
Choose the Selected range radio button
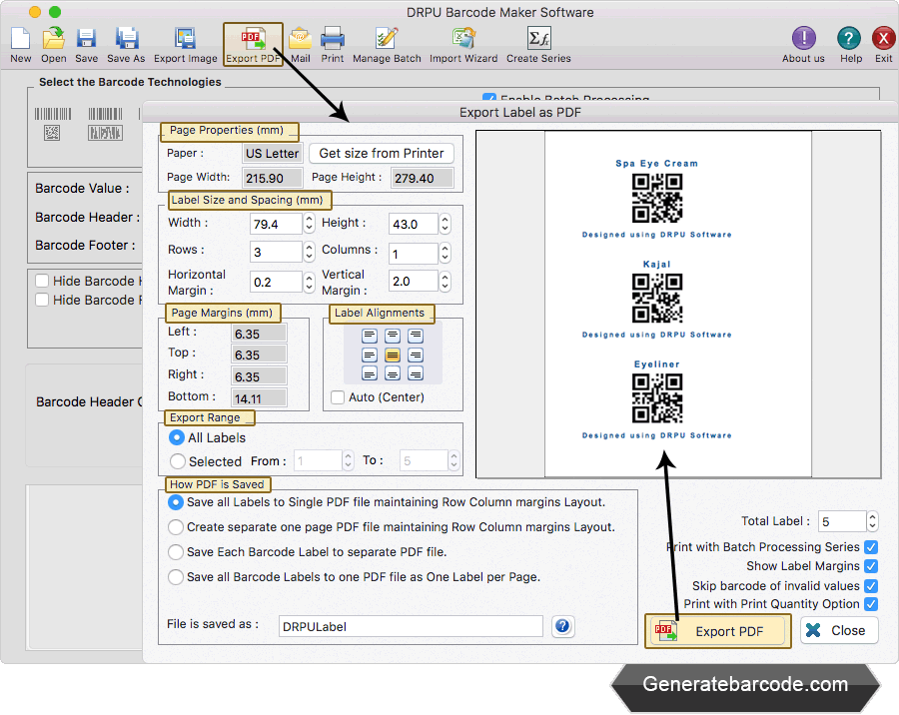pos(177,461)
